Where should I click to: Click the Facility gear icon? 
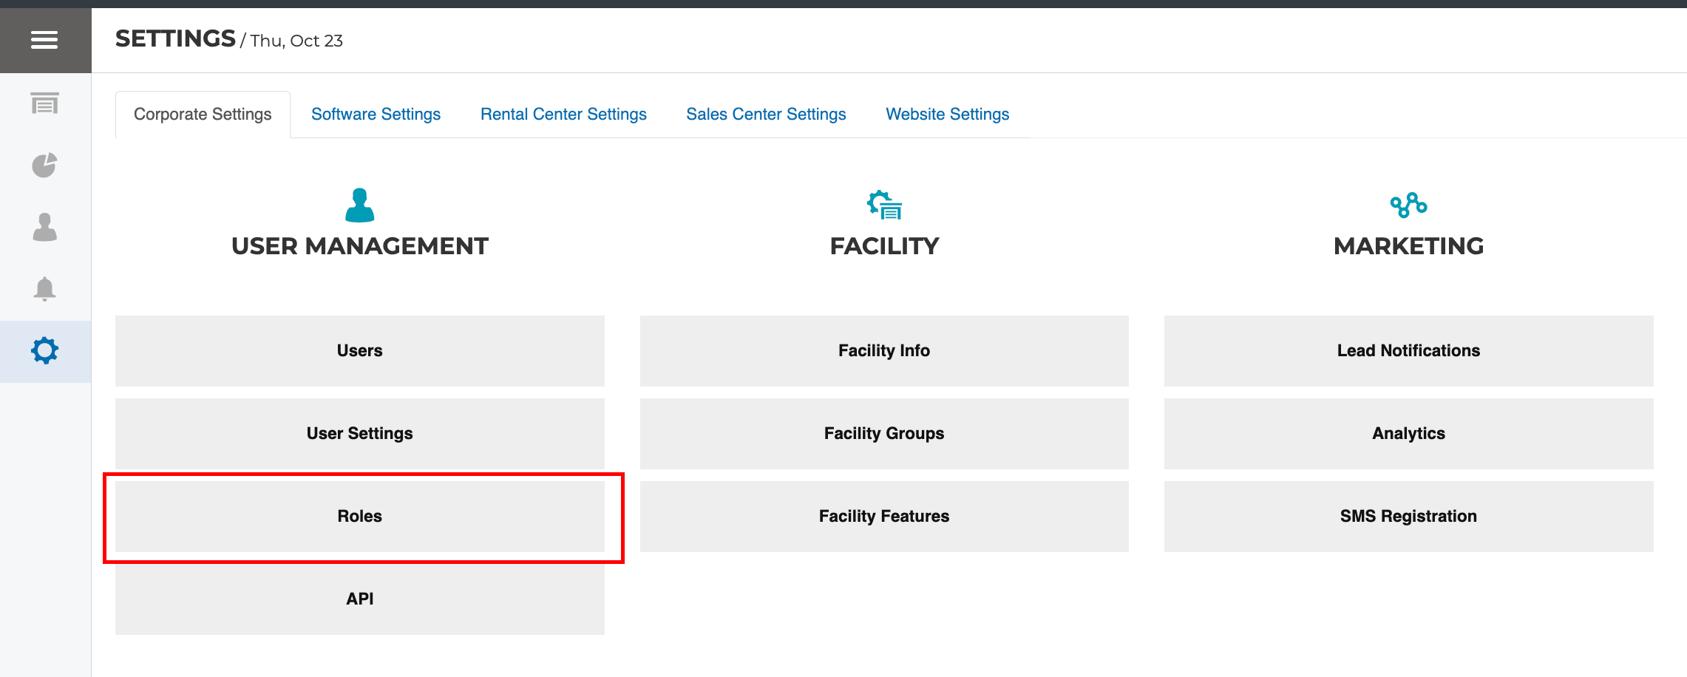click(884, 205)
